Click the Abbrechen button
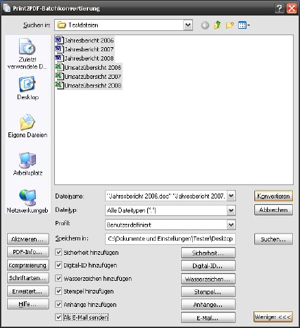Image resolution: width=300 pixels, height=328 pixels. coord(273,210)
